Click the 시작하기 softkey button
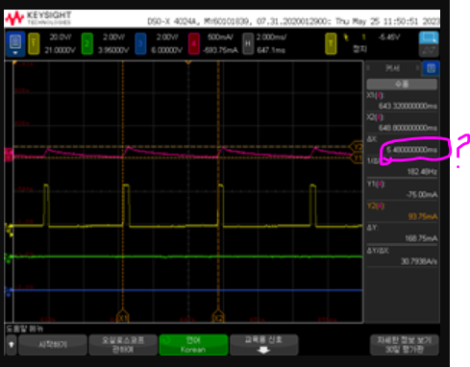The image size is (470, 367). [53, 345]
